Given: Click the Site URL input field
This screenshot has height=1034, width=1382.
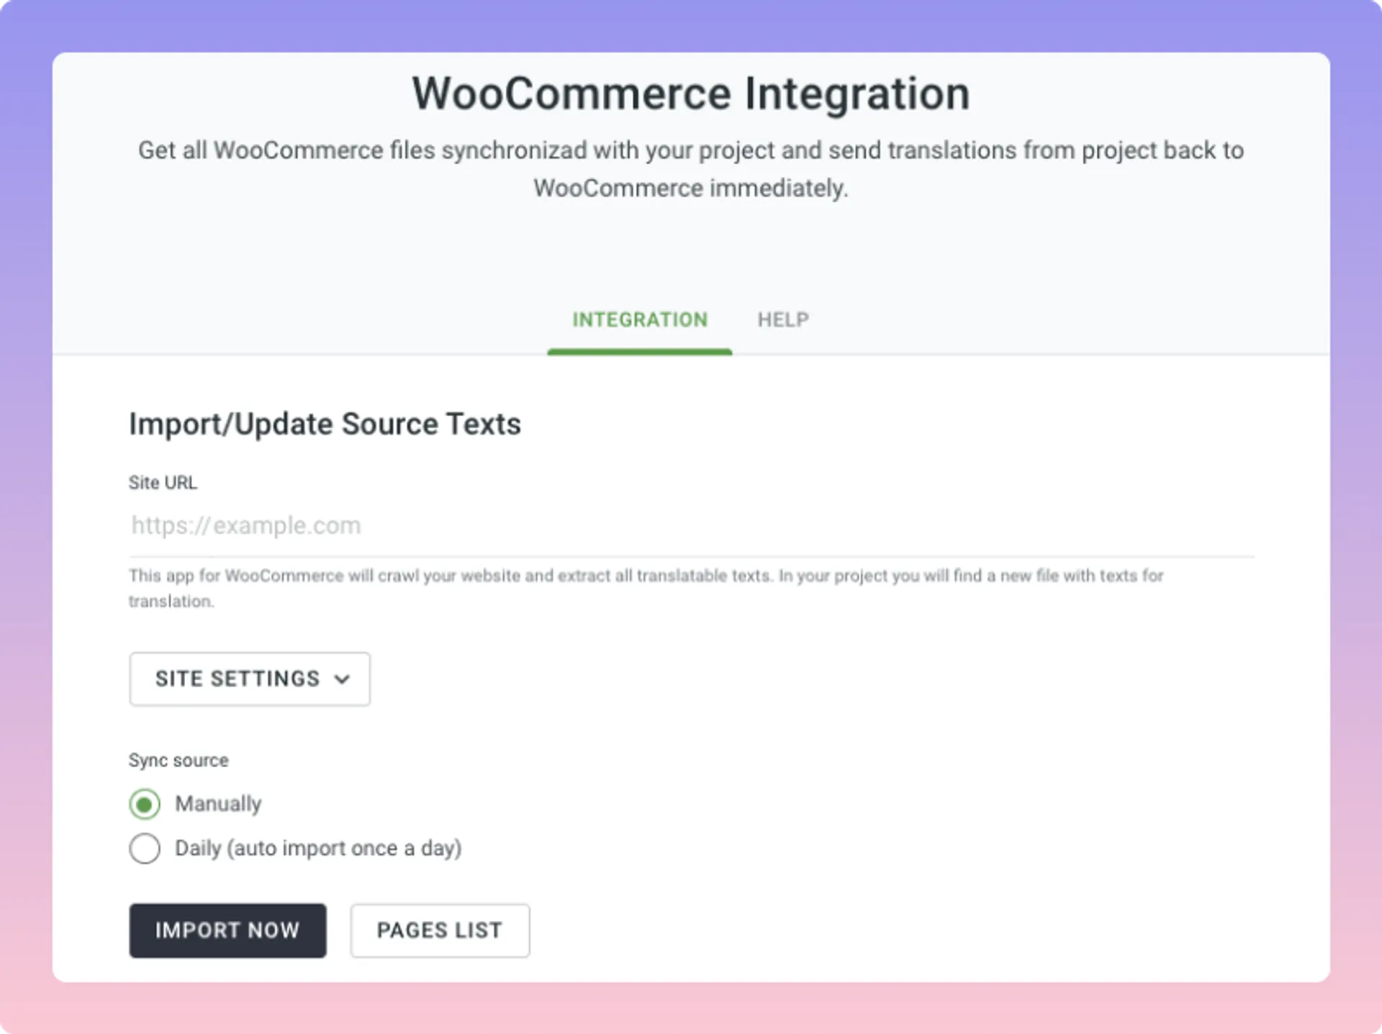Looking at the screenshot, I should click(x=691, y=526).
